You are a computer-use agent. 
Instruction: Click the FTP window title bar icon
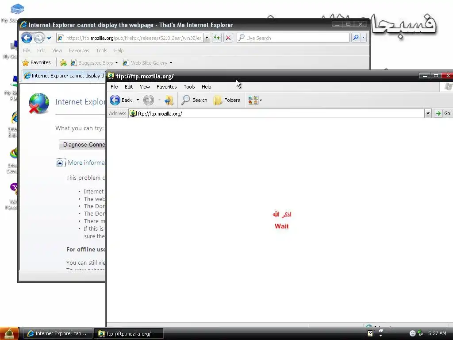pyautogui.click(x=111, y=76)
